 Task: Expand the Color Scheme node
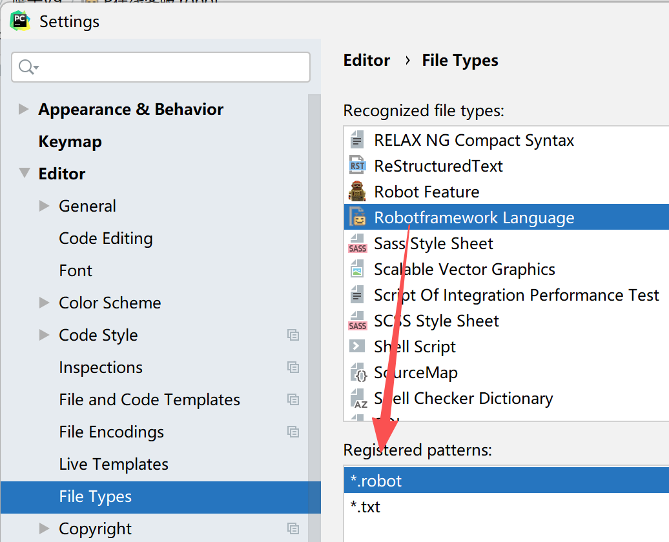pyautogui.click(x=44, y=303)
